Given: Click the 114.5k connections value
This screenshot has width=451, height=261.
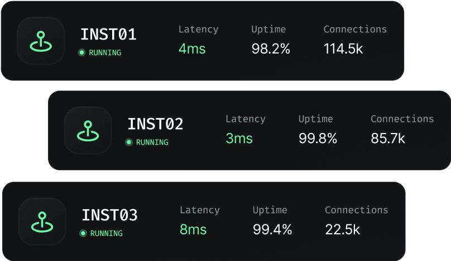Looking at the screenshot, I should tap(343, 49).
